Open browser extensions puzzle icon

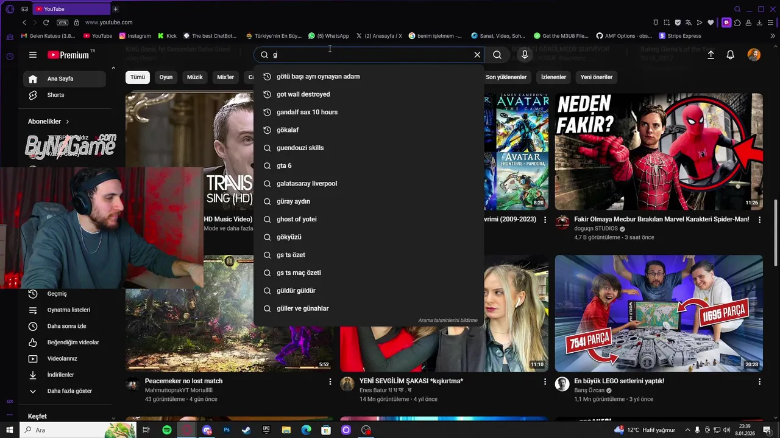click(737, 23)
